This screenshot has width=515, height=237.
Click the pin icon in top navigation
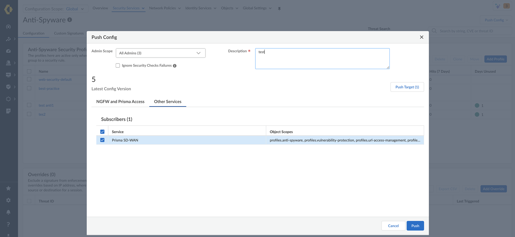tap(279, 9)
